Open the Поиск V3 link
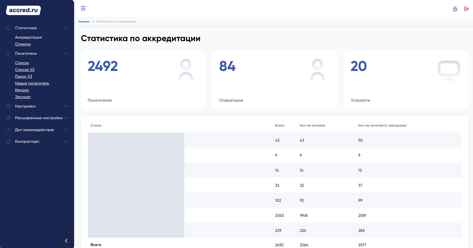The image size is (473, 248). (23, 77)
